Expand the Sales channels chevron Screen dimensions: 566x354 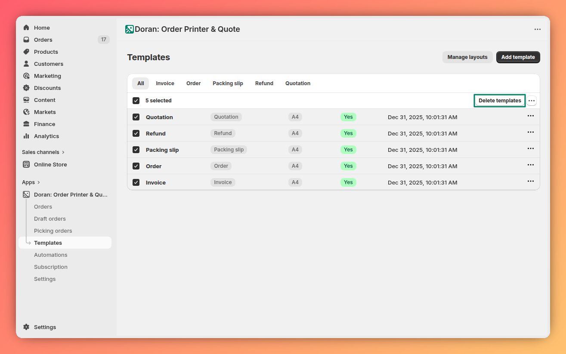point(63,152)
